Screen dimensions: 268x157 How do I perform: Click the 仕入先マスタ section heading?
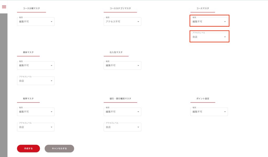pyautogui.click(x=116, y=52)
